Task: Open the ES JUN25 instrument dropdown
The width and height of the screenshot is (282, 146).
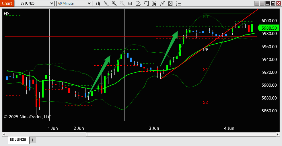Action: point(37,3)
